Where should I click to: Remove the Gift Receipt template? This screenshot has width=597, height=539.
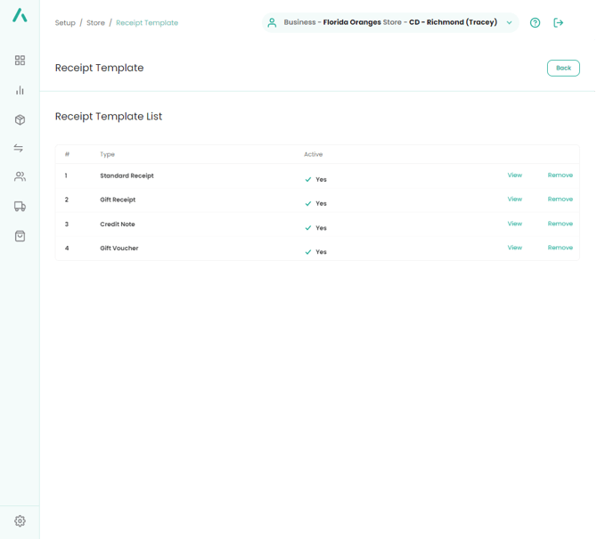click(560, 200)
